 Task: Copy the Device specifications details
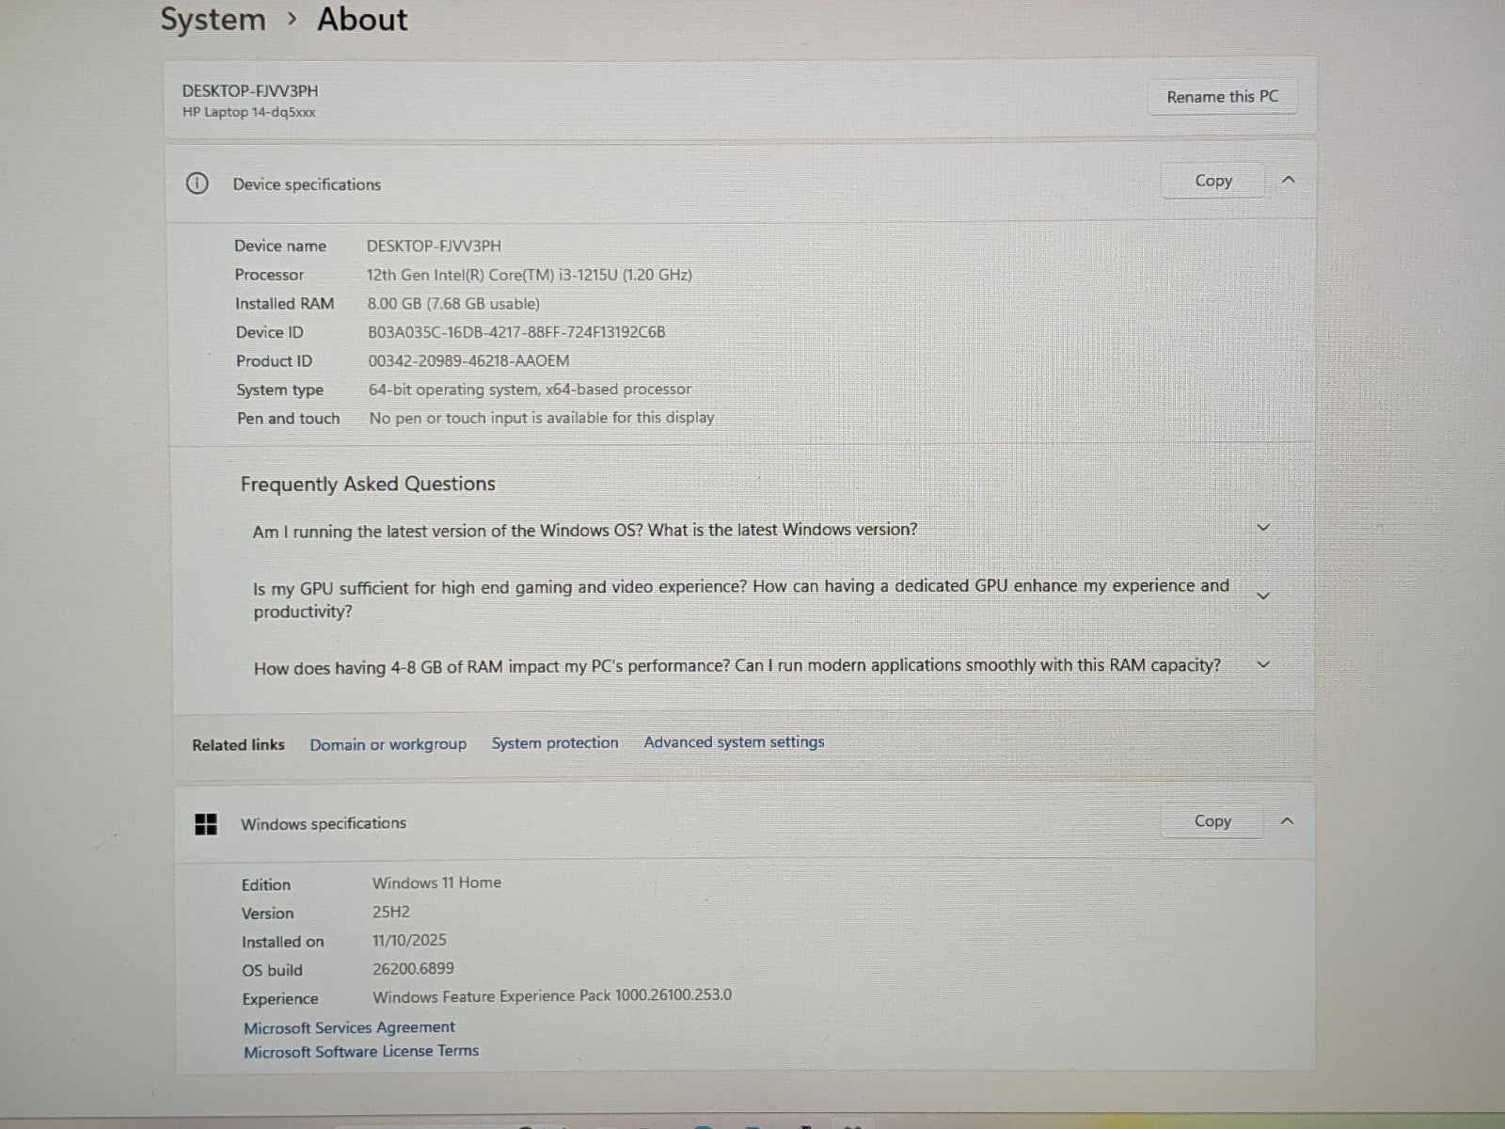tap(1212, 181)
